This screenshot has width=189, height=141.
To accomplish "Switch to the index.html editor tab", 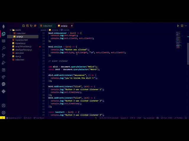I will click(x=47, y=26).
